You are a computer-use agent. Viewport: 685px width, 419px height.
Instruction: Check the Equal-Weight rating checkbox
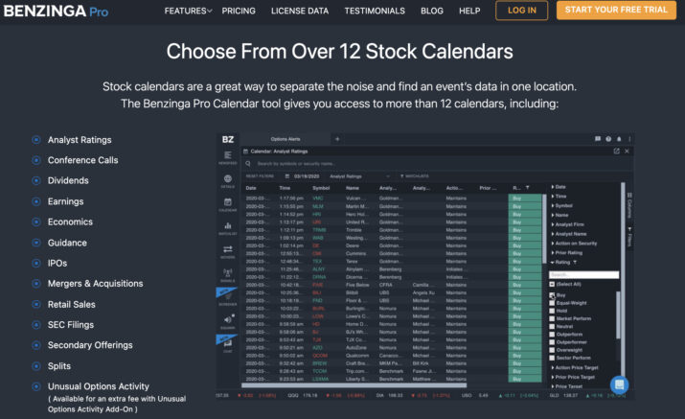coord(552,303)
